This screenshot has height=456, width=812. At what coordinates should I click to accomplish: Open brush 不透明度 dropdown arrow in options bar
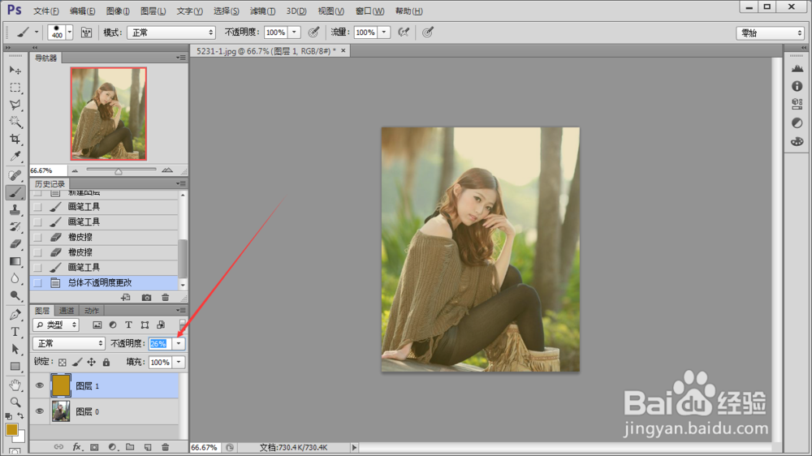(x=294, y=32)
